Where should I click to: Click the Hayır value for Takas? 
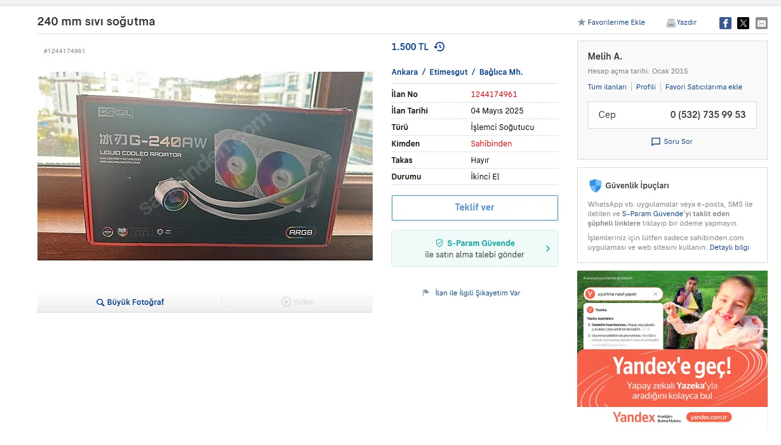(480, 160)
